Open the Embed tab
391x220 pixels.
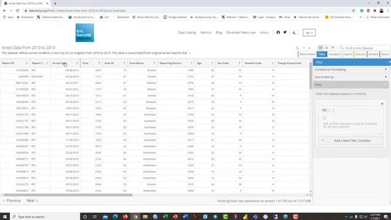pos(373,54)
